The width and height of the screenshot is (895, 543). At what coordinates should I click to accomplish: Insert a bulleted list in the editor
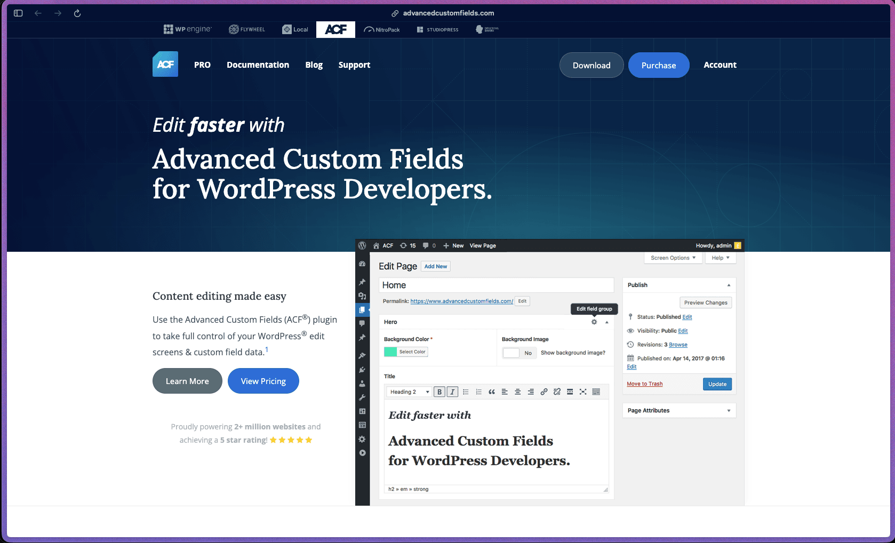click(466, 392)
